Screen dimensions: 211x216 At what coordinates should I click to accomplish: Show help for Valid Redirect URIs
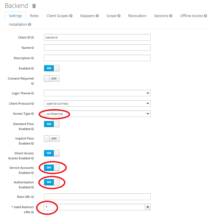point(32,212)
